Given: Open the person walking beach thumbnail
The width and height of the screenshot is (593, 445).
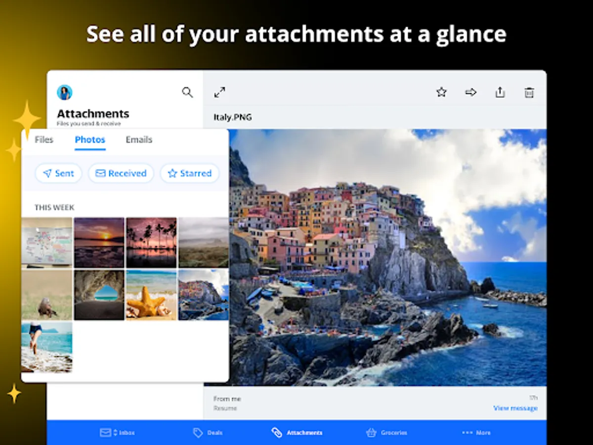Looking at the screenshot, I should [x=47, y=347].
